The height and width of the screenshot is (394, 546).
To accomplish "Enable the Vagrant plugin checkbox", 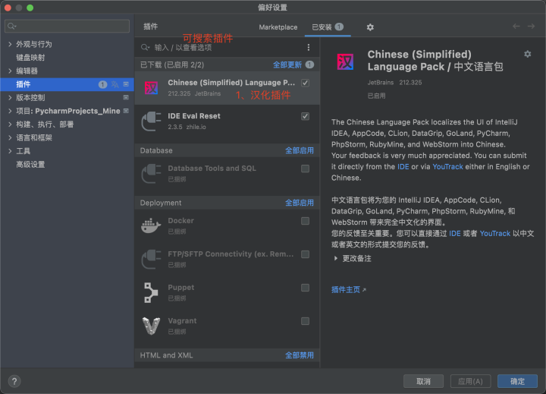I will (x=305, y=321).
